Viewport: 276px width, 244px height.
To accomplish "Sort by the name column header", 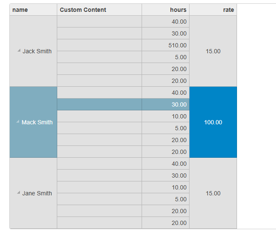I will click(x=33, y=10).
